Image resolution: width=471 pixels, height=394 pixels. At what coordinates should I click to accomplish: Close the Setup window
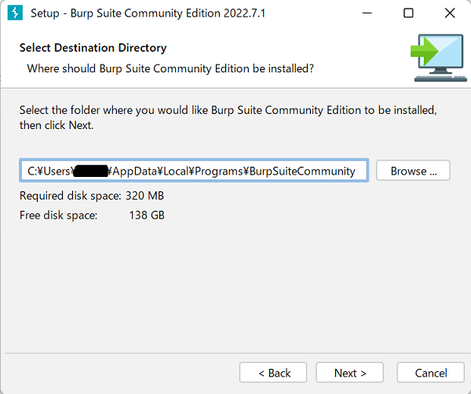pyautogui.click(x=450, y=13)
